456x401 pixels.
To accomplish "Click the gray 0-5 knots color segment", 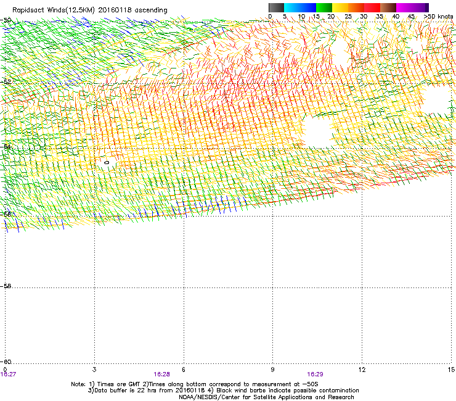I will 276,7.
